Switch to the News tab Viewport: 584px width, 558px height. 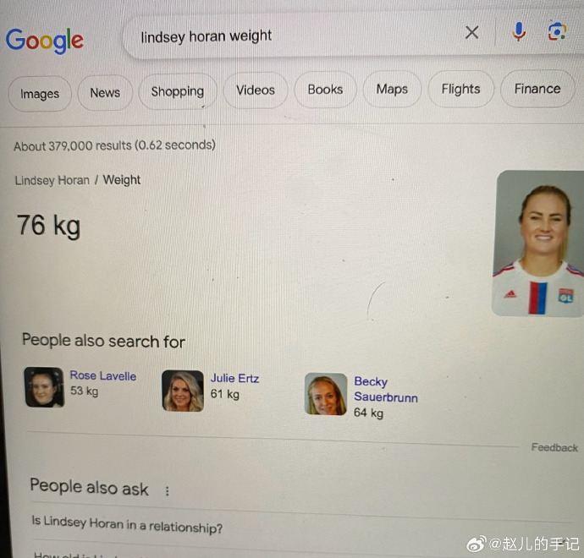(x=105, y=93)
